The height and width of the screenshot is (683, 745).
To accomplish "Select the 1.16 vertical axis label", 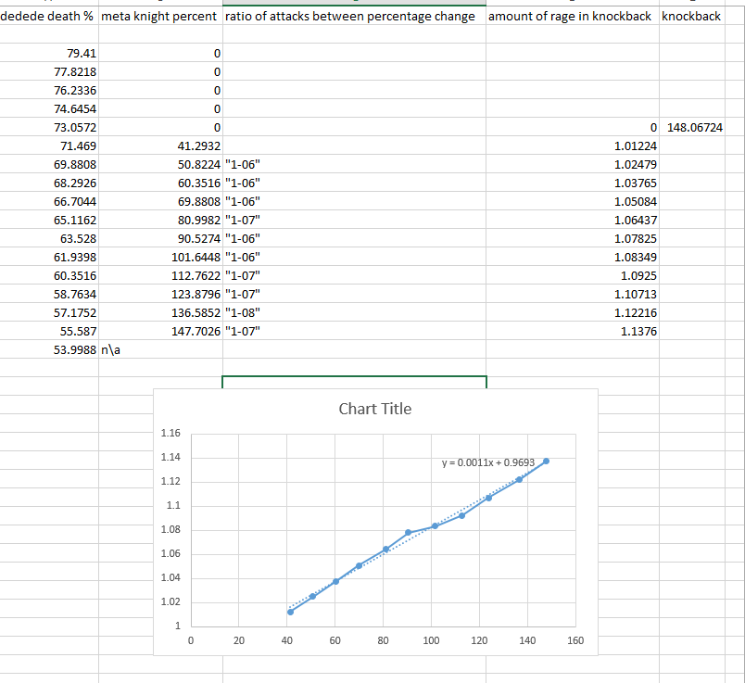I will pyautogui.click(x=170, y=433).
